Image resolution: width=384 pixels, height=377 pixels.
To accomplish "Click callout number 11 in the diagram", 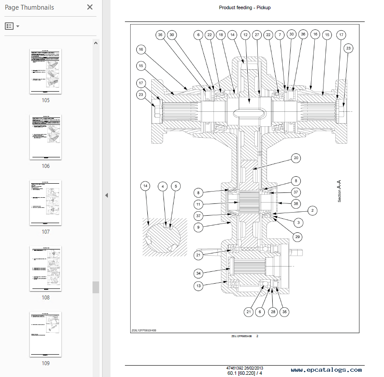I will click(x=199, y=204).
